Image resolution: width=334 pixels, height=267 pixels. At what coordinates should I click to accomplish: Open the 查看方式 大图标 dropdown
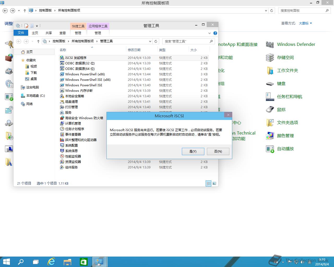click(x=305, y=23)
